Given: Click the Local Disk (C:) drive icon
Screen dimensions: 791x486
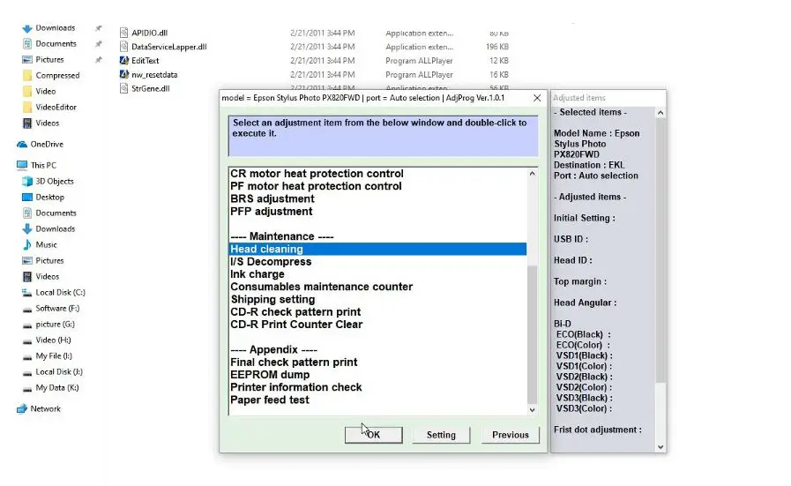Looking at the screenshot, I should [27, 292].
